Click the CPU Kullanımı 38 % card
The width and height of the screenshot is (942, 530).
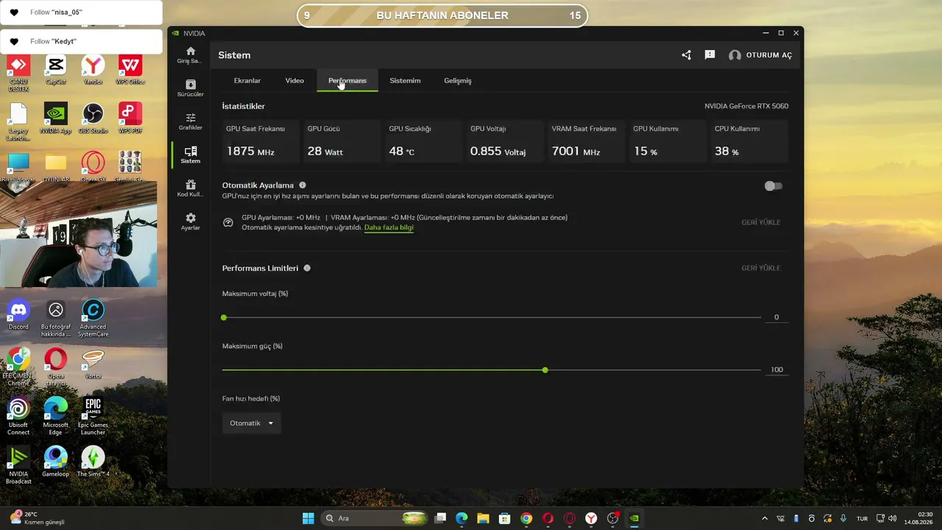coord(748,141)
